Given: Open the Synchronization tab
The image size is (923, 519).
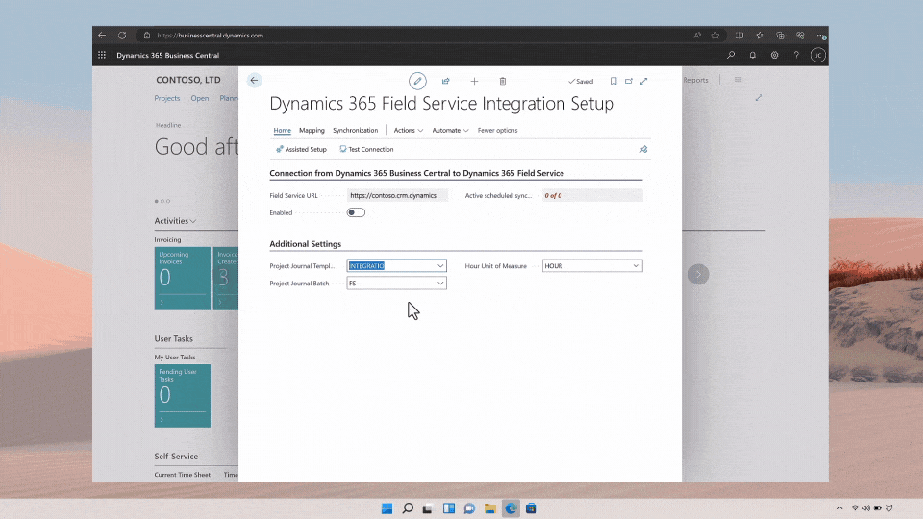Looking at the screenshot, I should click(x=355, y=130).
